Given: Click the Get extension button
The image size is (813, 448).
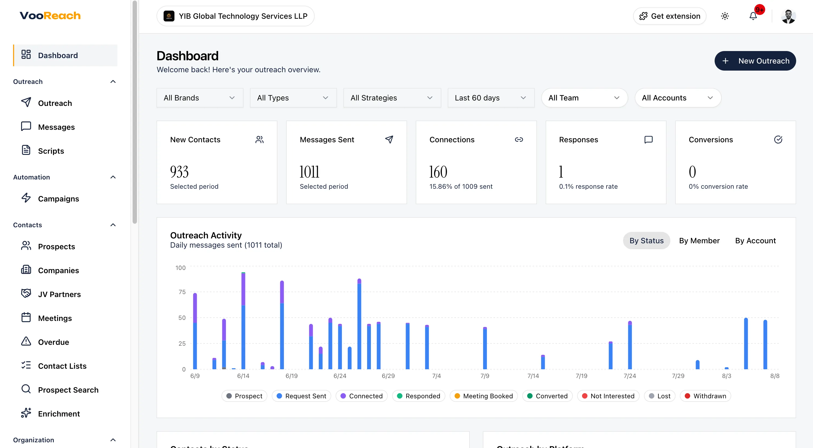Looking at the screenshot, I should [670, 16].
